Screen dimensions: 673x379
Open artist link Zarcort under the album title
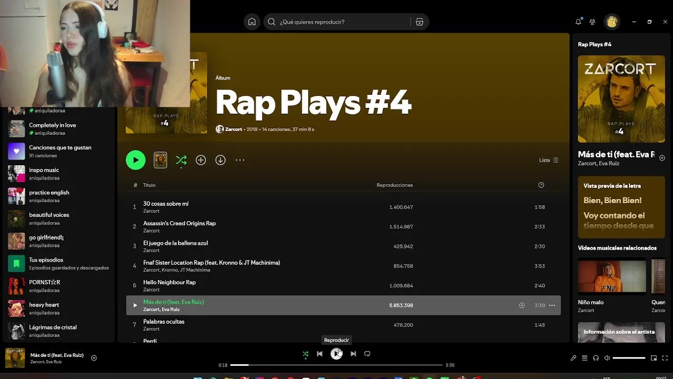point(233,129)
